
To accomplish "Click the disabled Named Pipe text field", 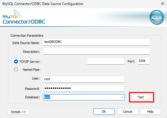I will point(84,70).
